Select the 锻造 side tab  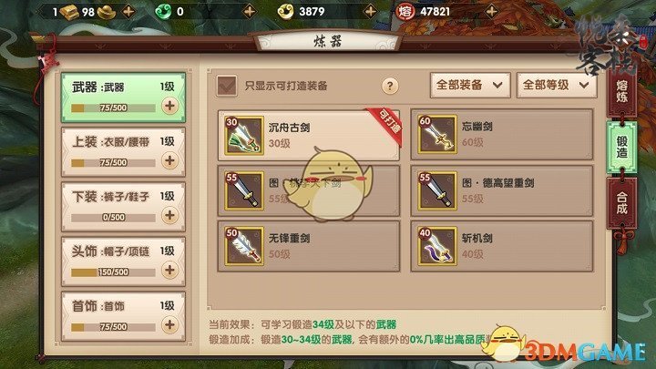pos(621,148)
